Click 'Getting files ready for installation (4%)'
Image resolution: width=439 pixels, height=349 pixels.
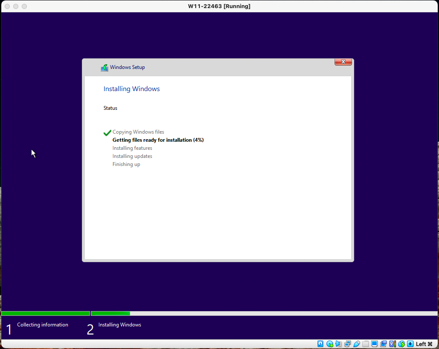[x=158, y=140]
